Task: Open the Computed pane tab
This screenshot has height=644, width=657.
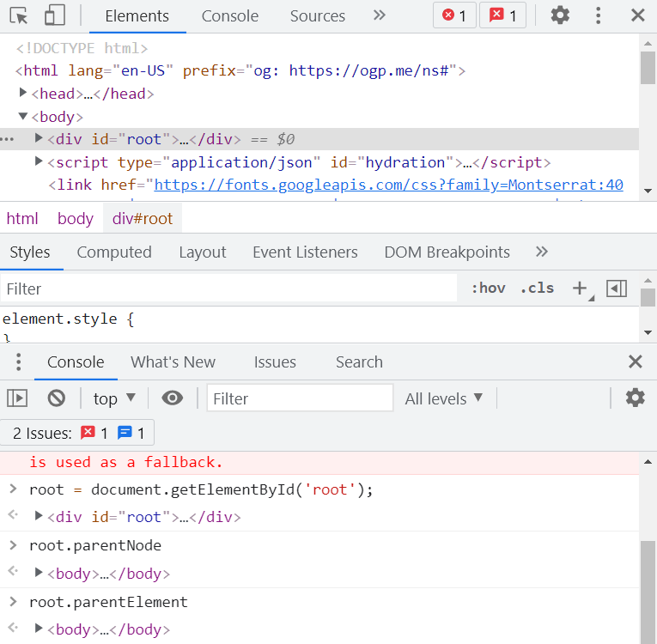Action: (x=114, y=252)
